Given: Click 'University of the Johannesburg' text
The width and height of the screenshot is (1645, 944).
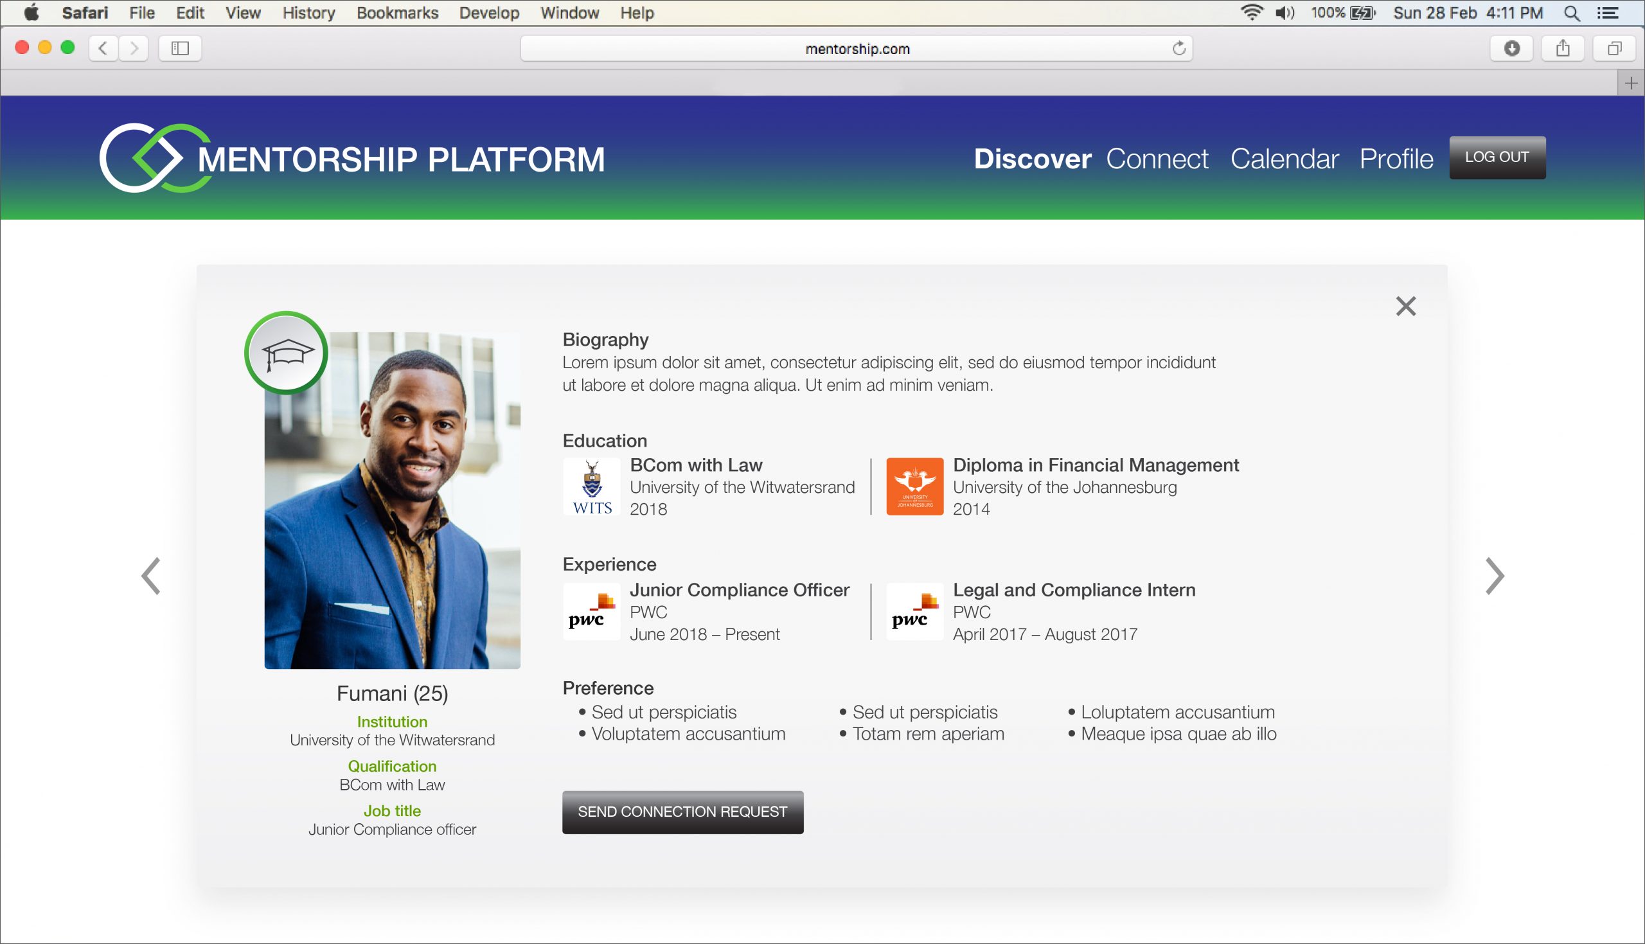Looking at the screenshot, I should click(x=1064, y=487).
